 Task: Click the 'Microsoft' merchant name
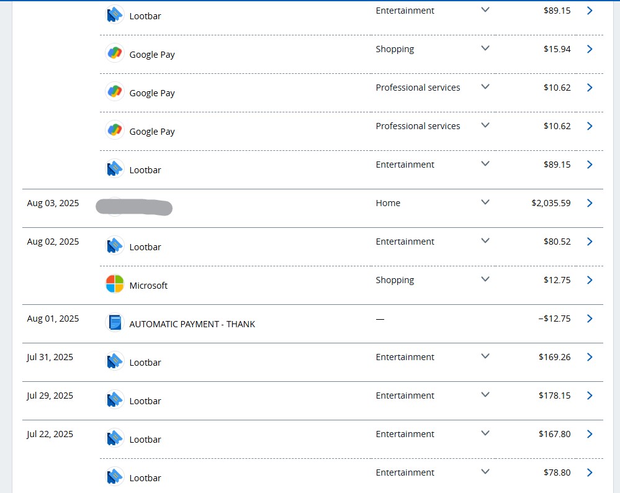click(148, 285)
